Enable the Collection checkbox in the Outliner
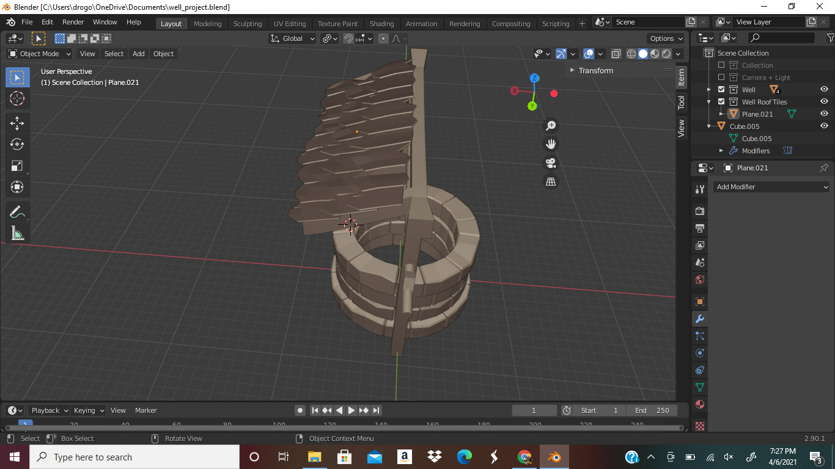The width and height of the screenshot is (835, 469). click(720, 65)
